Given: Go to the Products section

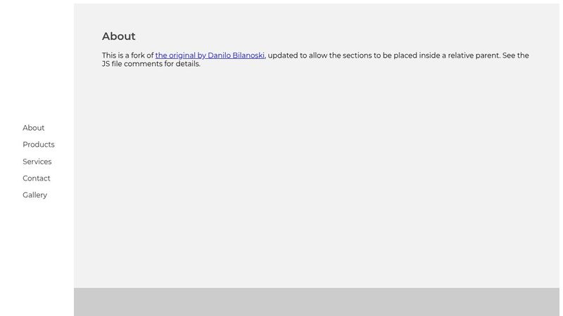Looking at the screenshot, I should point(39,145).
